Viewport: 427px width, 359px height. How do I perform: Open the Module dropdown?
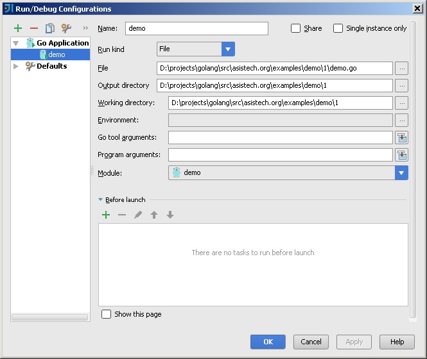point(401,173)
